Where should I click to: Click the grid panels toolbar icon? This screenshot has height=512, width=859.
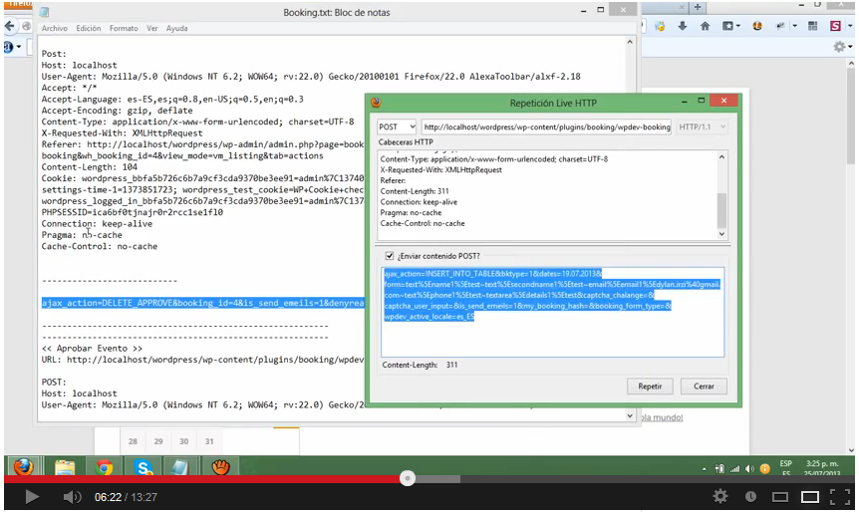[x=812, y=26]
